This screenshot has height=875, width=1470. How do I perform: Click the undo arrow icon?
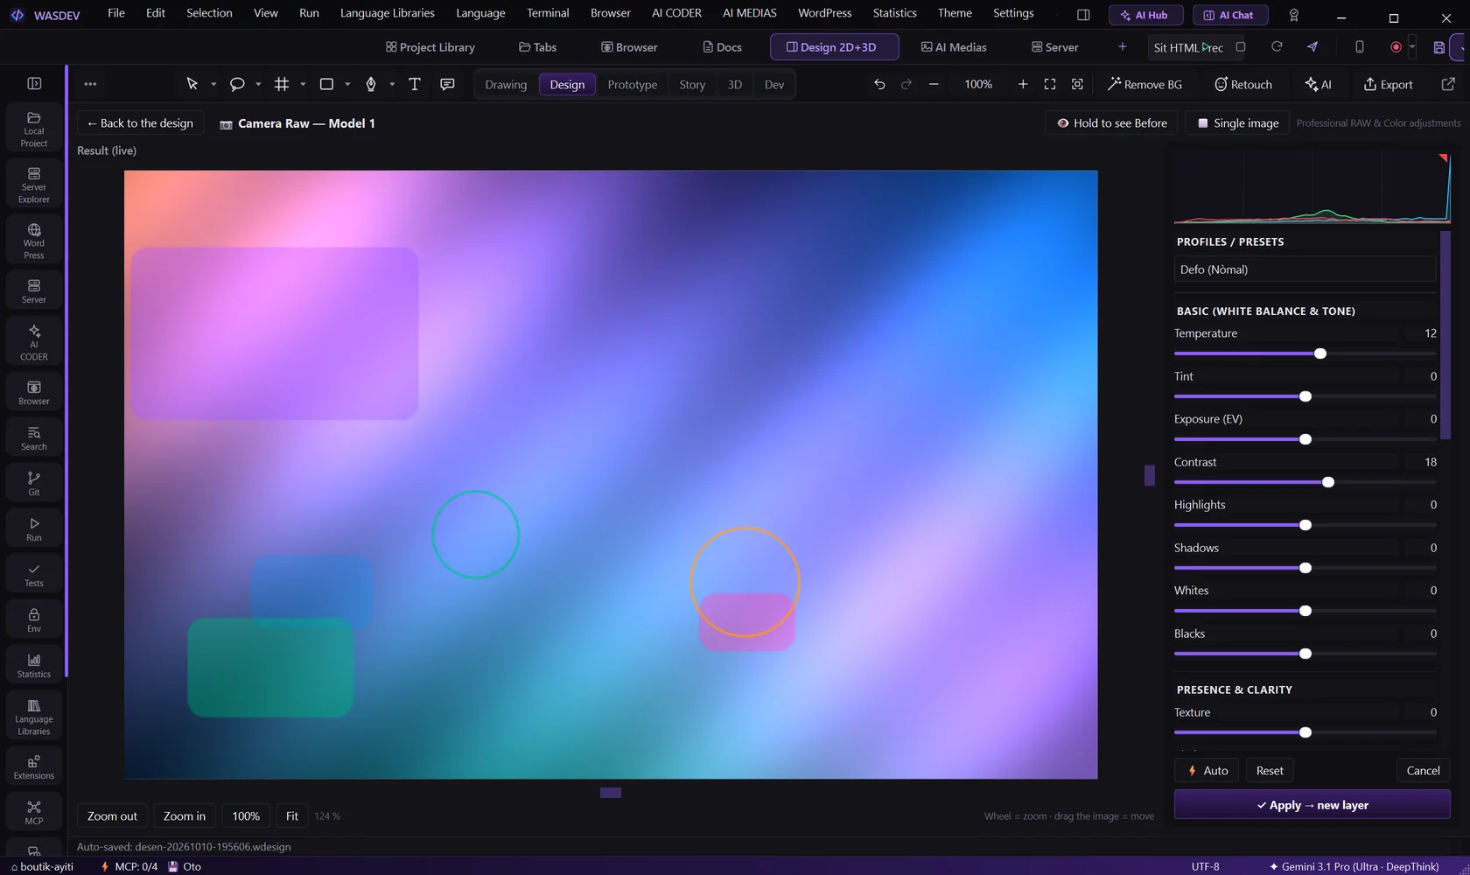(x=879, y=84)
